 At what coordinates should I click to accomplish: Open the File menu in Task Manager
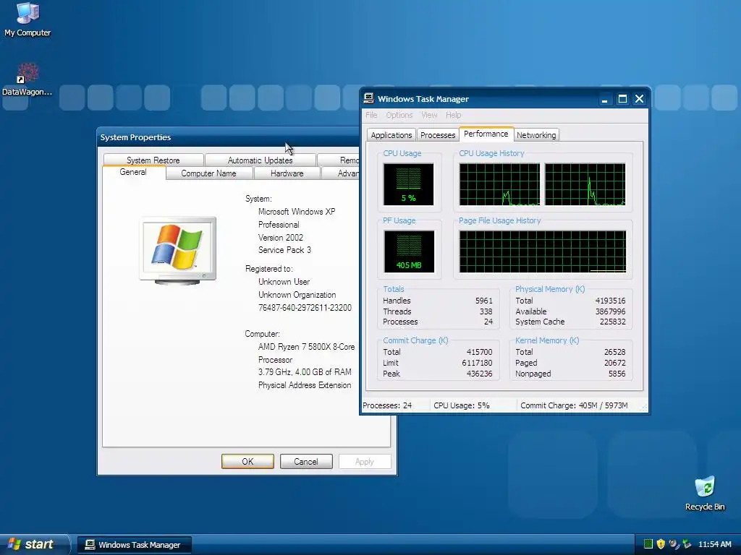click(x=371, y=115)
